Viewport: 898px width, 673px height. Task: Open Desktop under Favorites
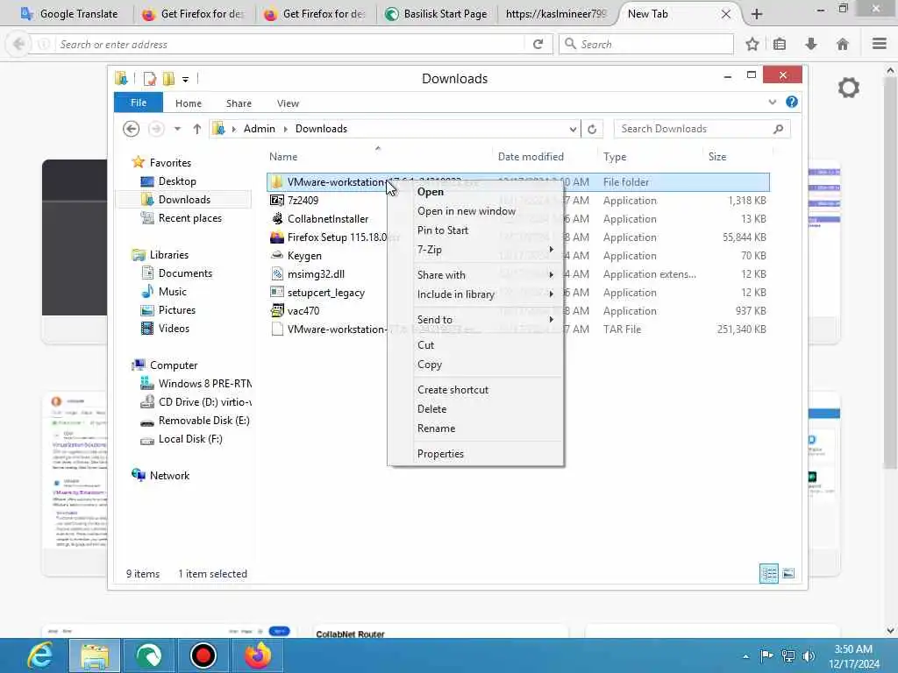click(177, 181)
